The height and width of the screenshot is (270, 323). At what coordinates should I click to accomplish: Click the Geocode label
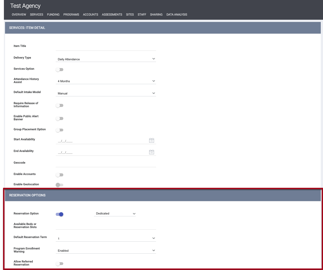(19, 162)
